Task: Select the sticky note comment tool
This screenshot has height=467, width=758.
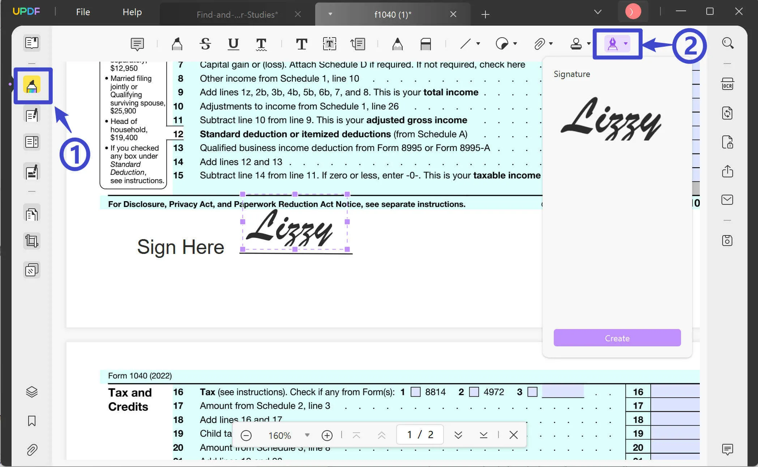Action: [x=137, y=44]
